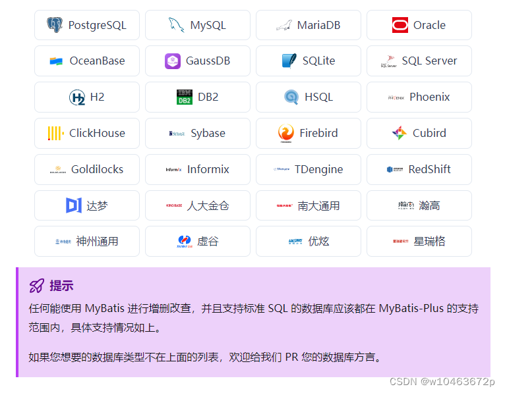This screenshot has width=505, height=393.
Task: Click the PostgreSQL elephant icon
Action: (x=55, y=25)
